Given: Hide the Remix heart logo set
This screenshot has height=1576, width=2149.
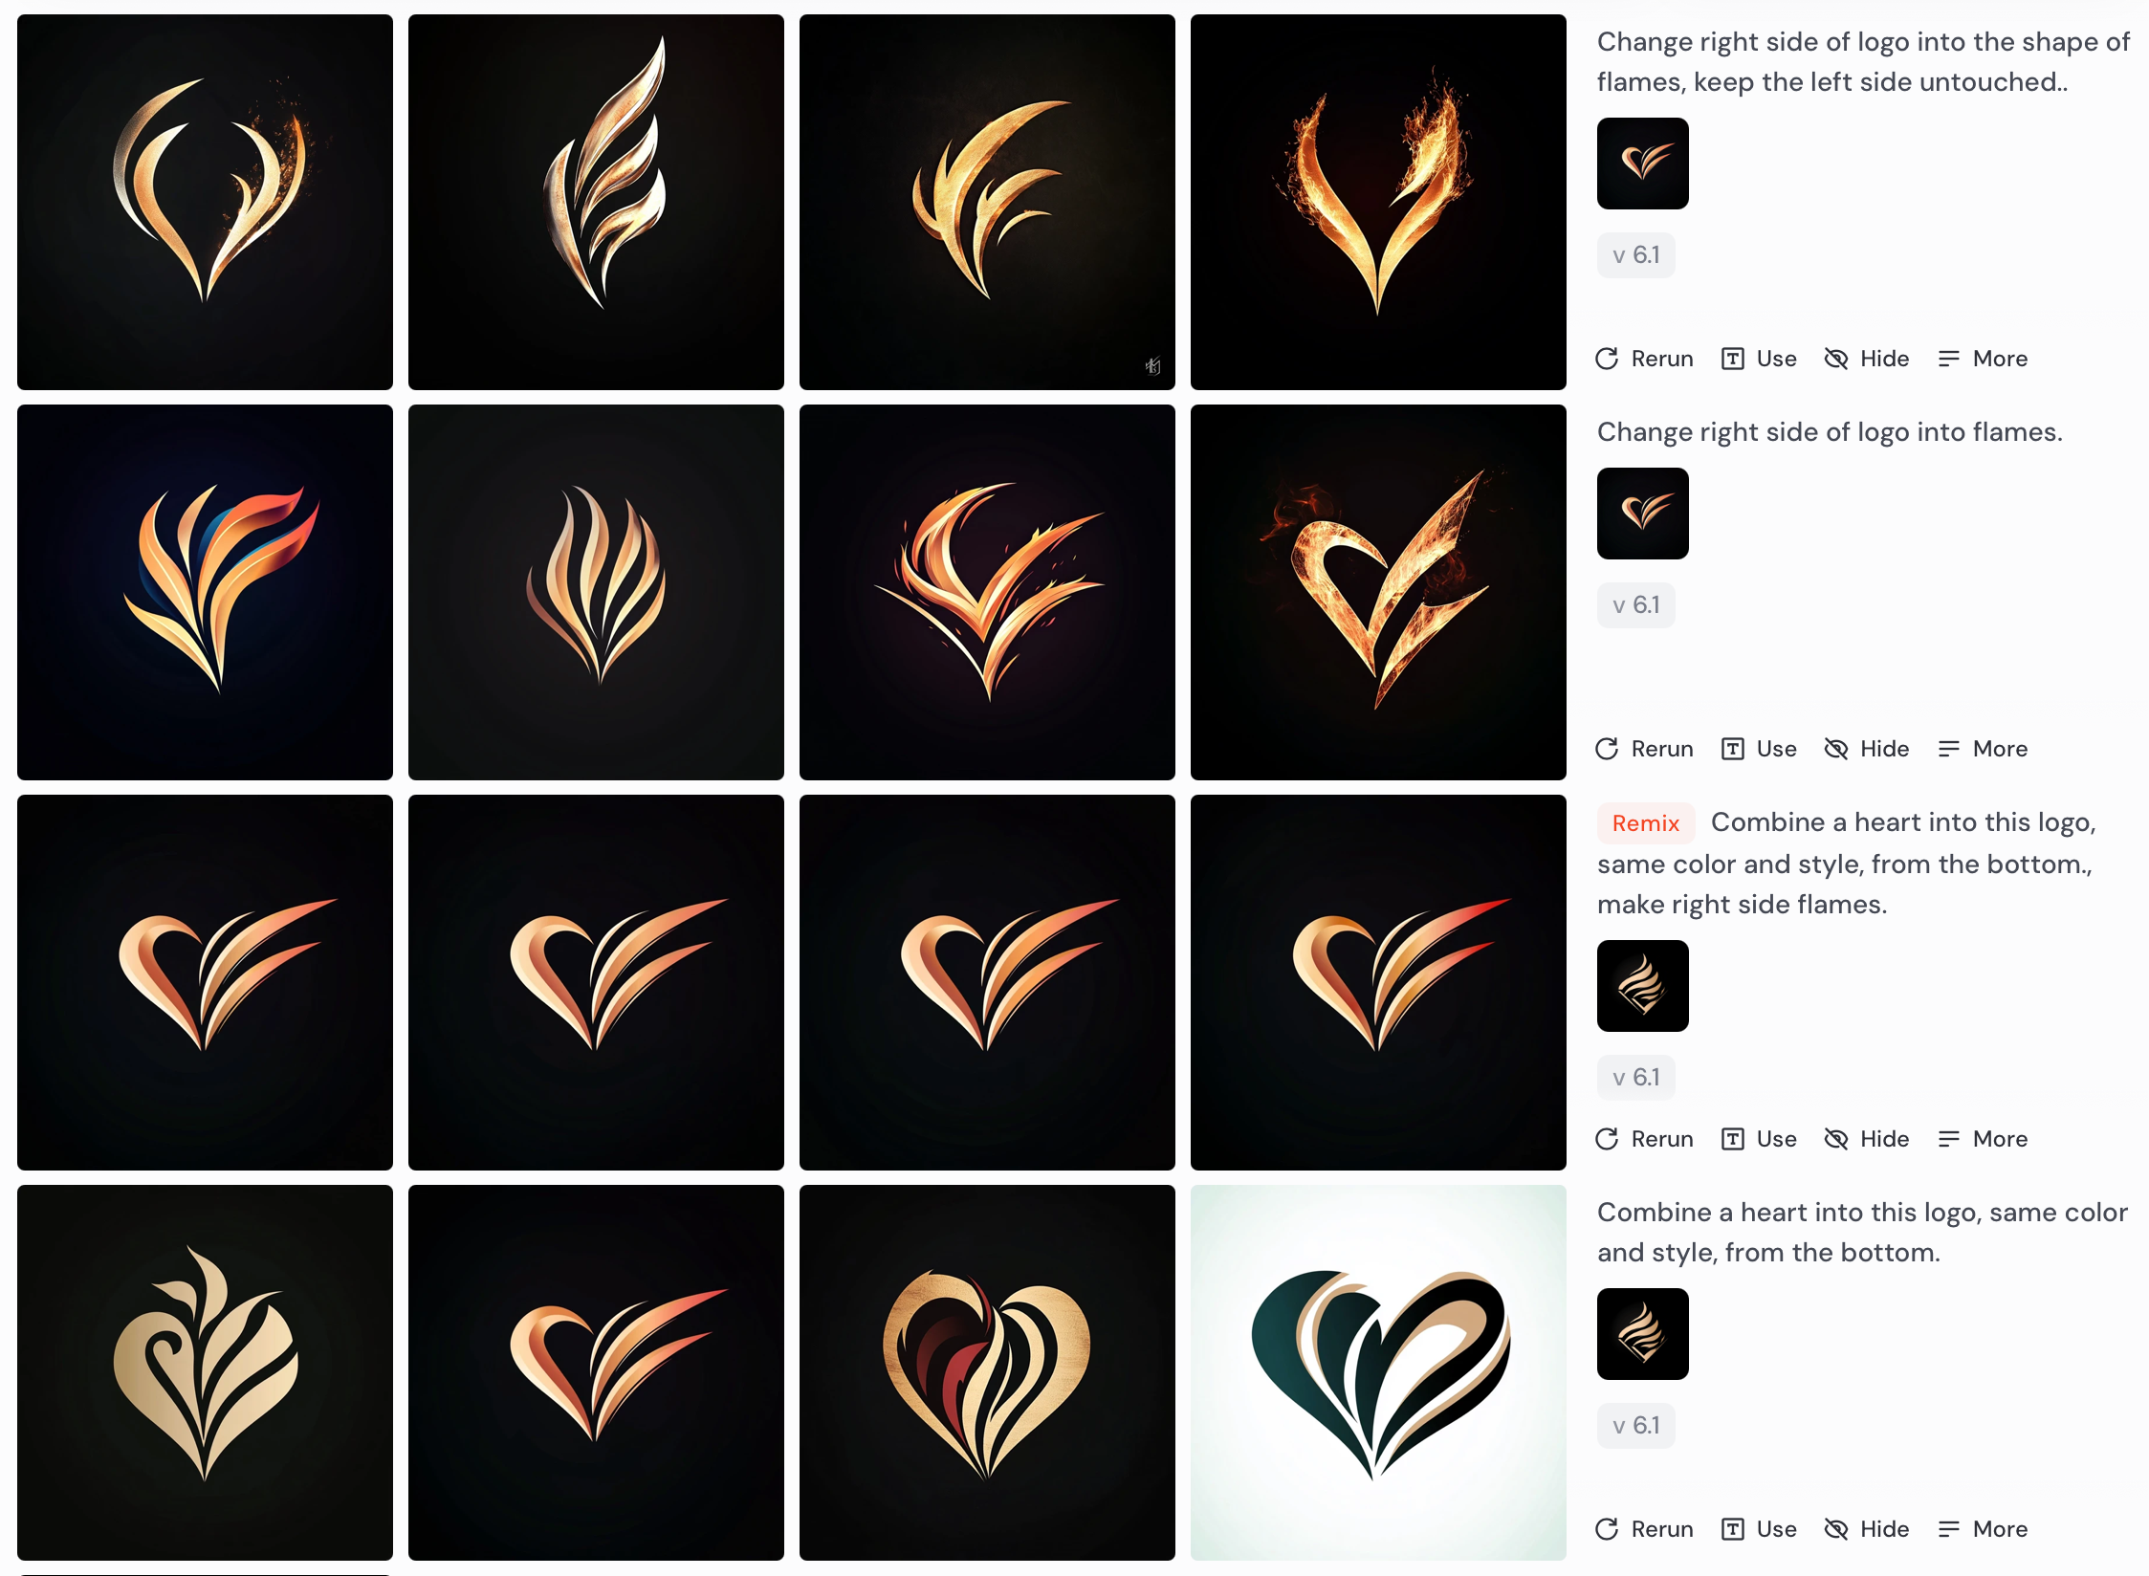Looking at the screenshot, I should (1866, 1139).
